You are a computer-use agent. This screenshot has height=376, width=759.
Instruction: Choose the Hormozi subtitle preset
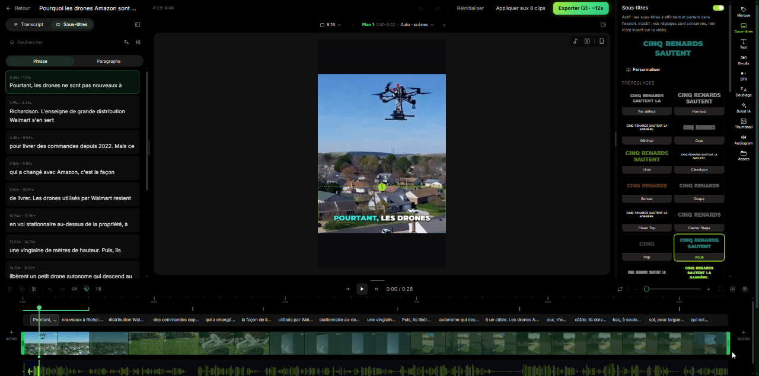699,102
